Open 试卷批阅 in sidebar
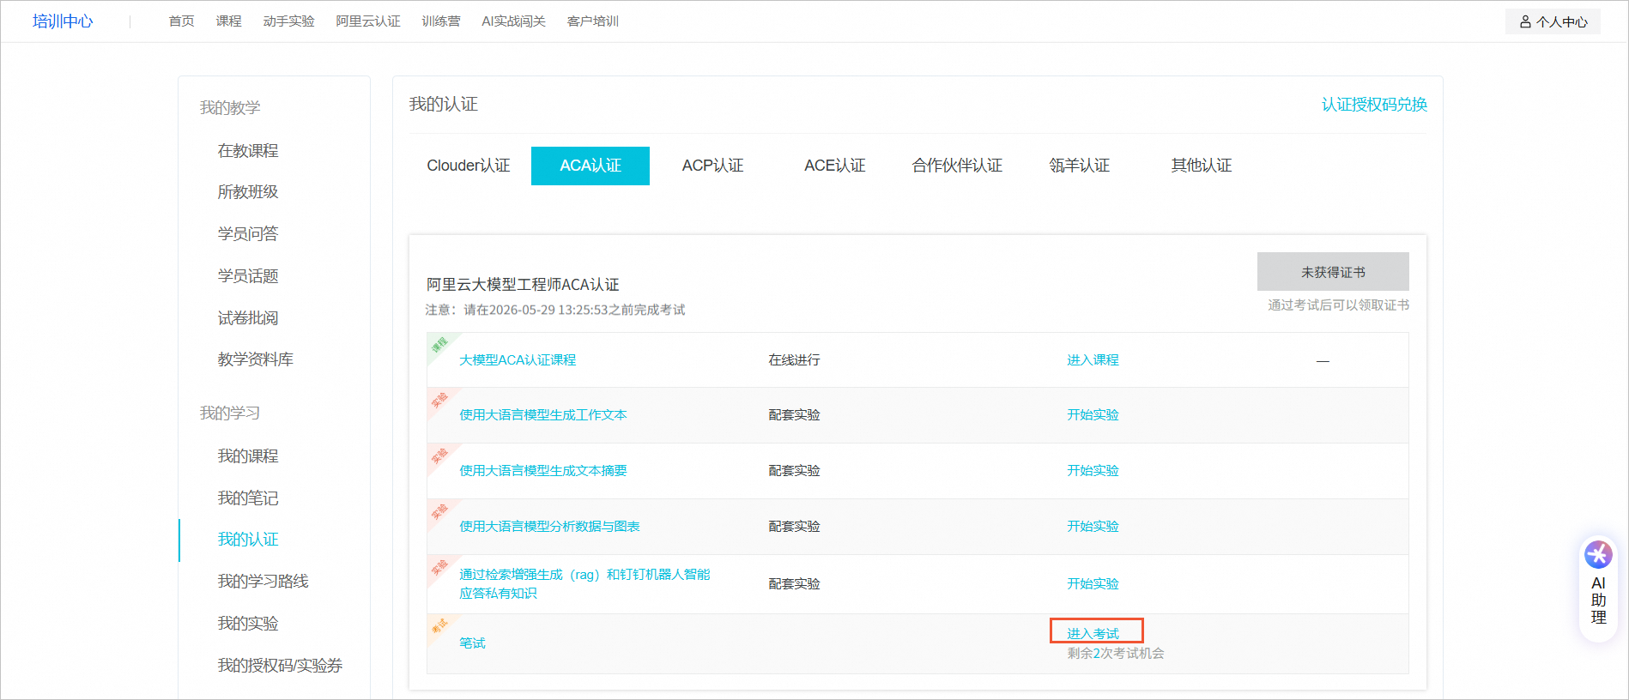Screen dimensions: 1629x700 click(248, 318)
